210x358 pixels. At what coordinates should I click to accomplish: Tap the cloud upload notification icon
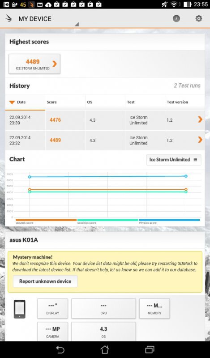pyautogui.click(x=48, y=4)
